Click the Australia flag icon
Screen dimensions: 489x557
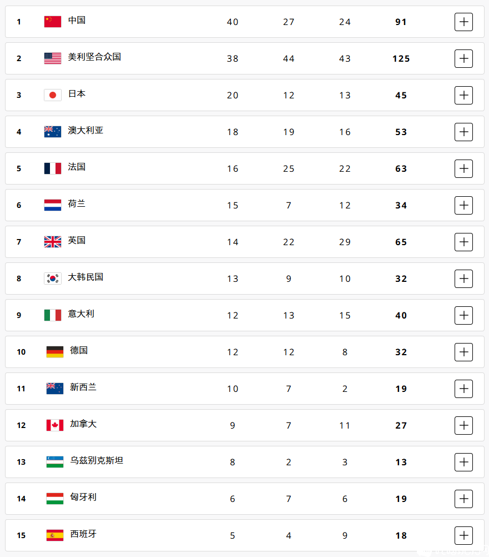point(53,132)
